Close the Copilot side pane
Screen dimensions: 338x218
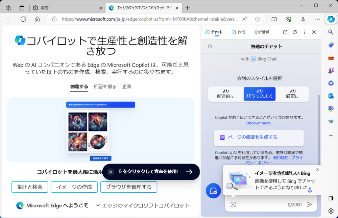point(314,32)
